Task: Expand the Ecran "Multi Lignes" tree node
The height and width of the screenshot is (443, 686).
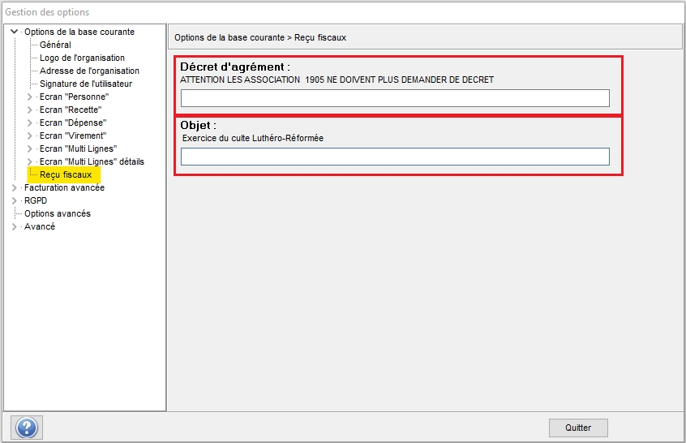Action: coord(30,149)
